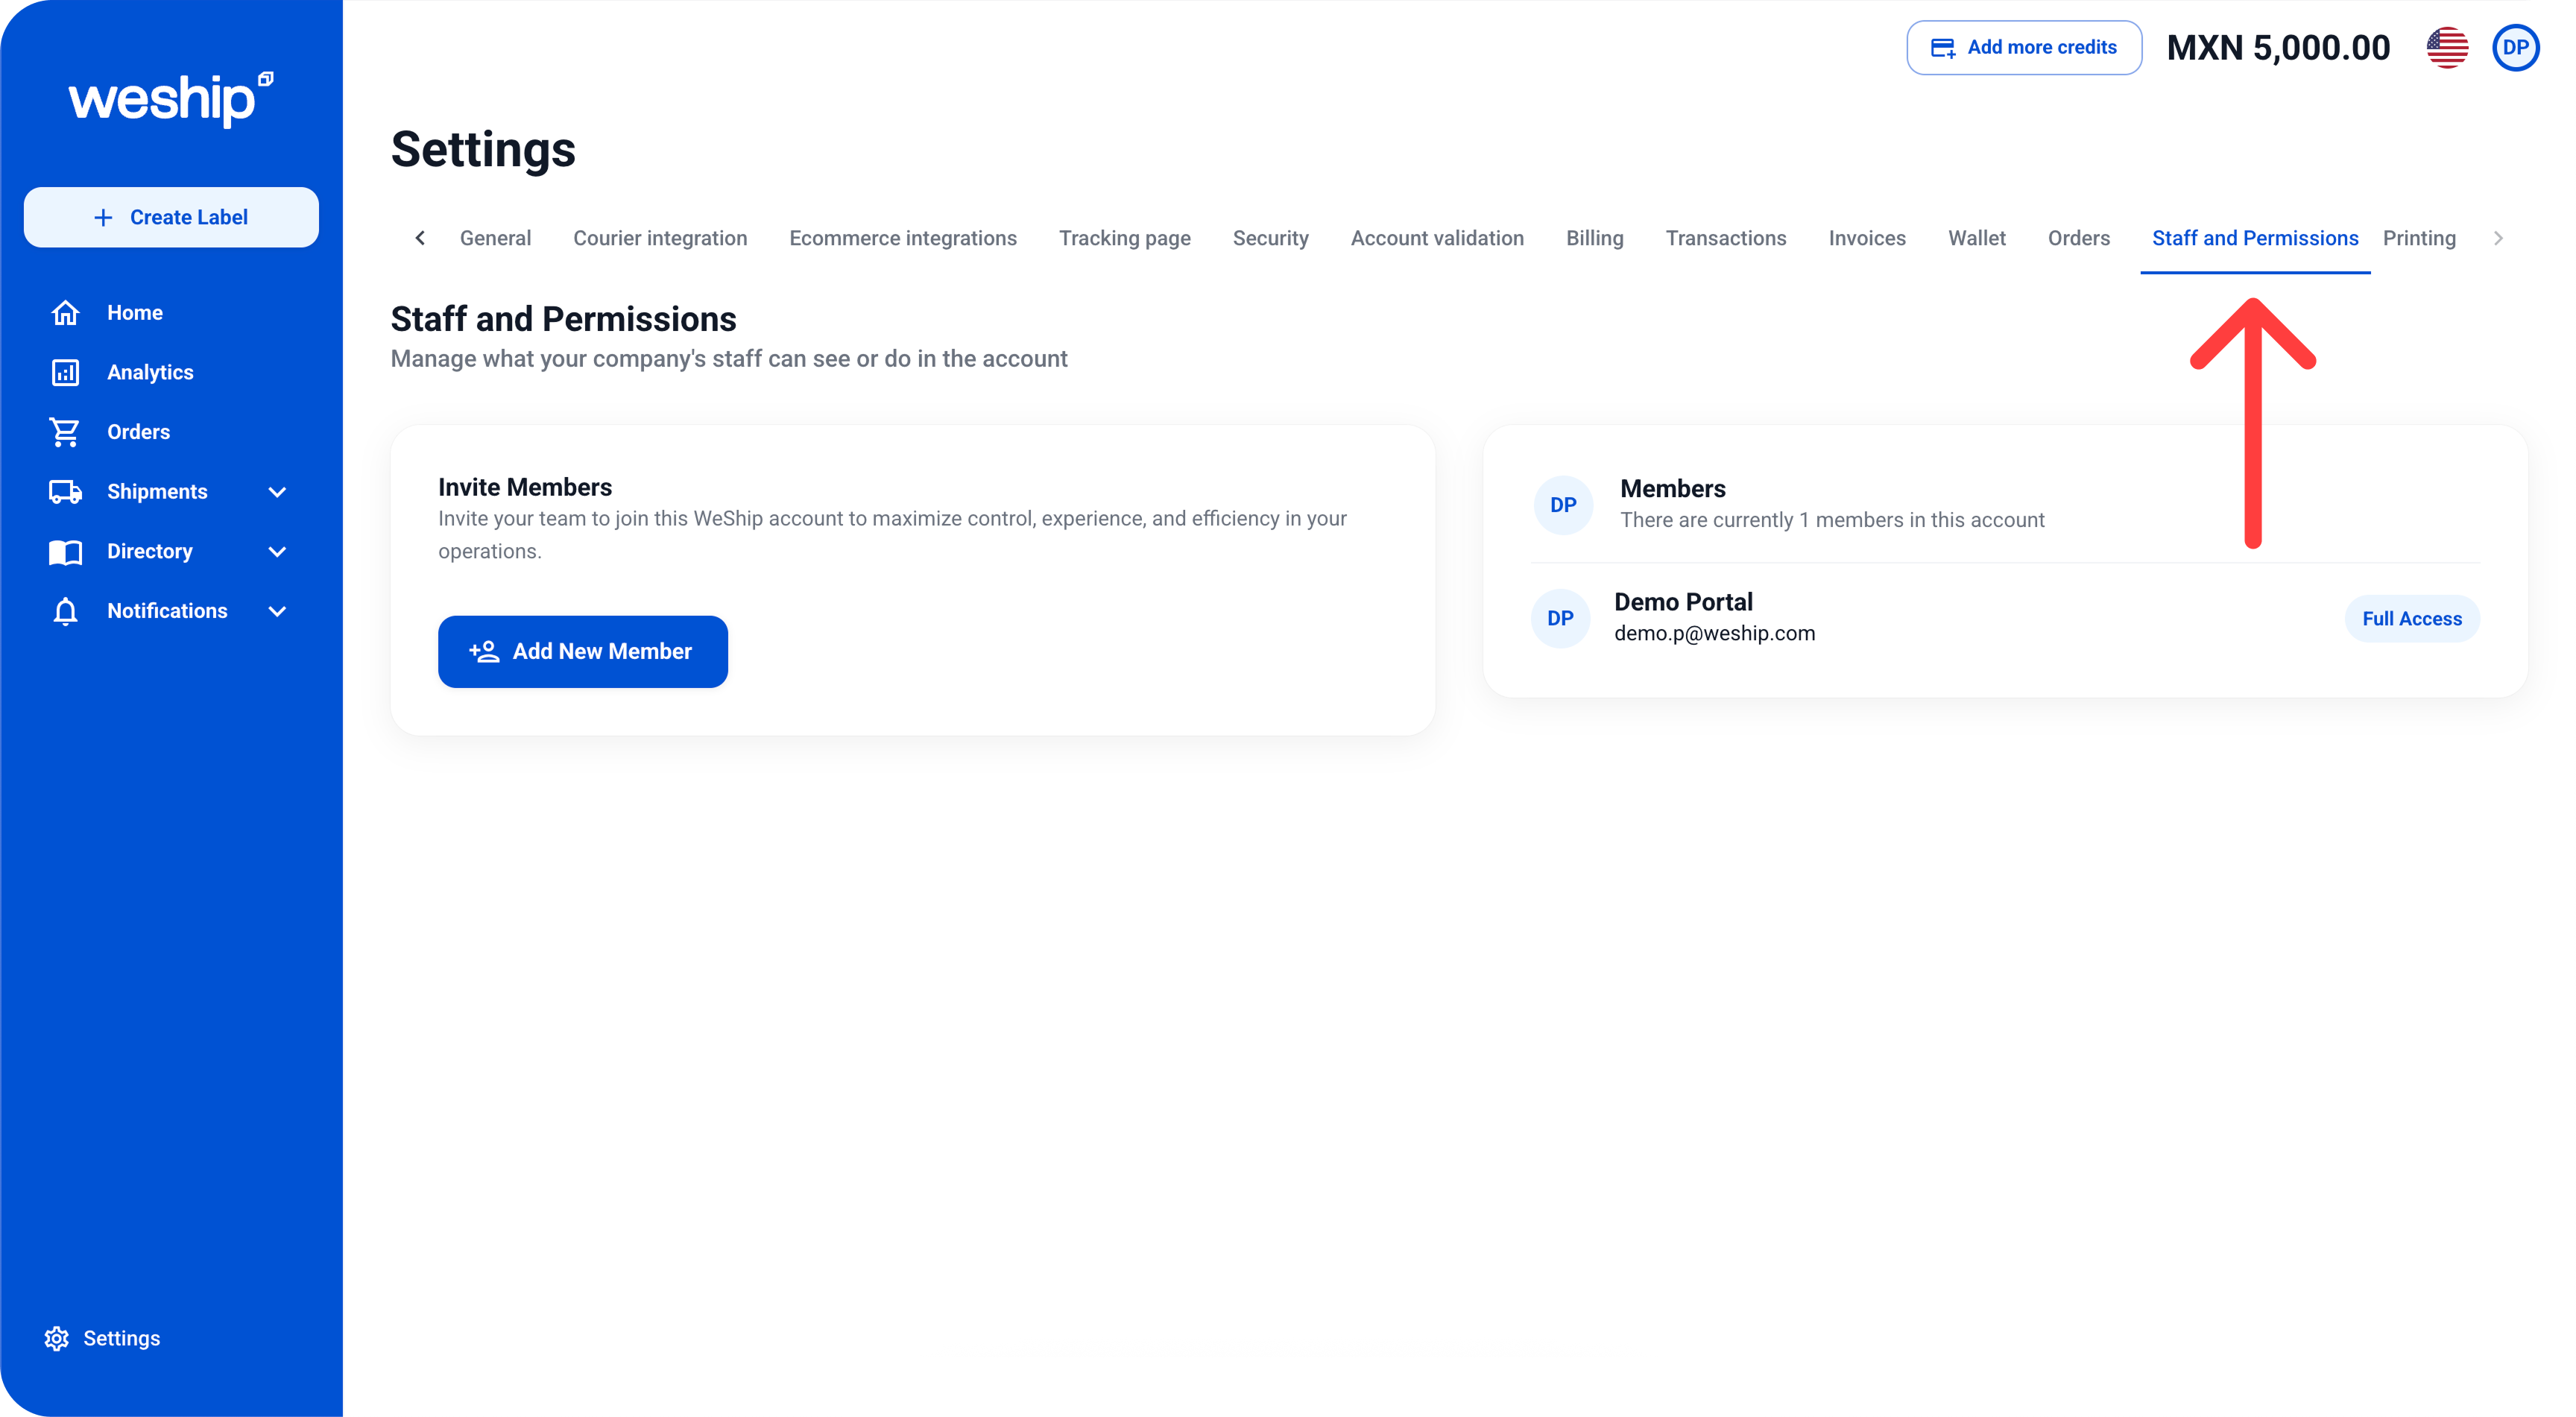
Task: Click the Directory sidebar label
Action: [149, 551]
